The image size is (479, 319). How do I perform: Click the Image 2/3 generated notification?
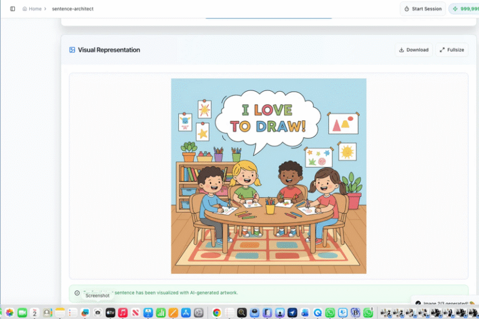tap(445, 303)
